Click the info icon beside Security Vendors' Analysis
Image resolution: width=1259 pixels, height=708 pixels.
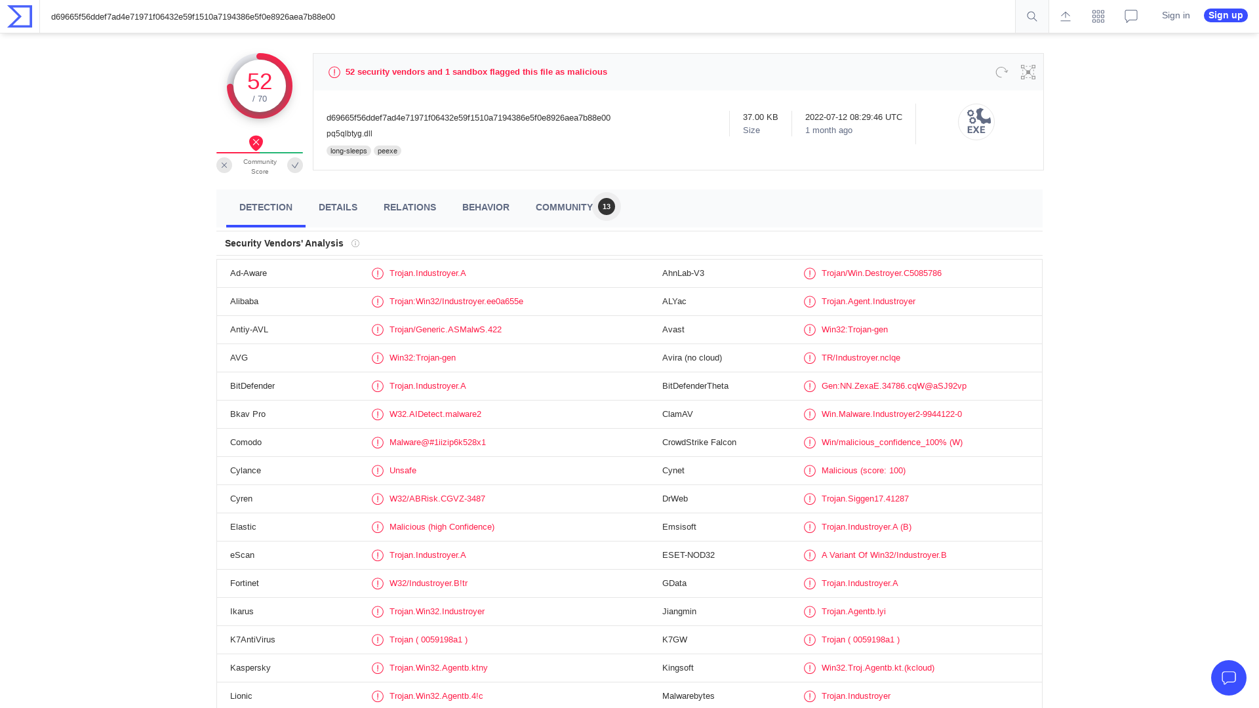tap(355, 243)
